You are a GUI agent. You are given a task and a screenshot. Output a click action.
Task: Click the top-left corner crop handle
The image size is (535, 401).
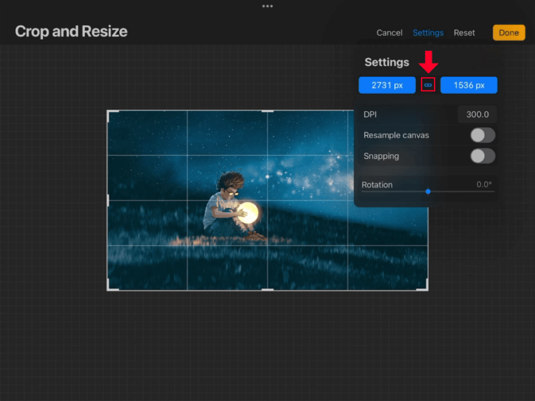pos(109,112)
